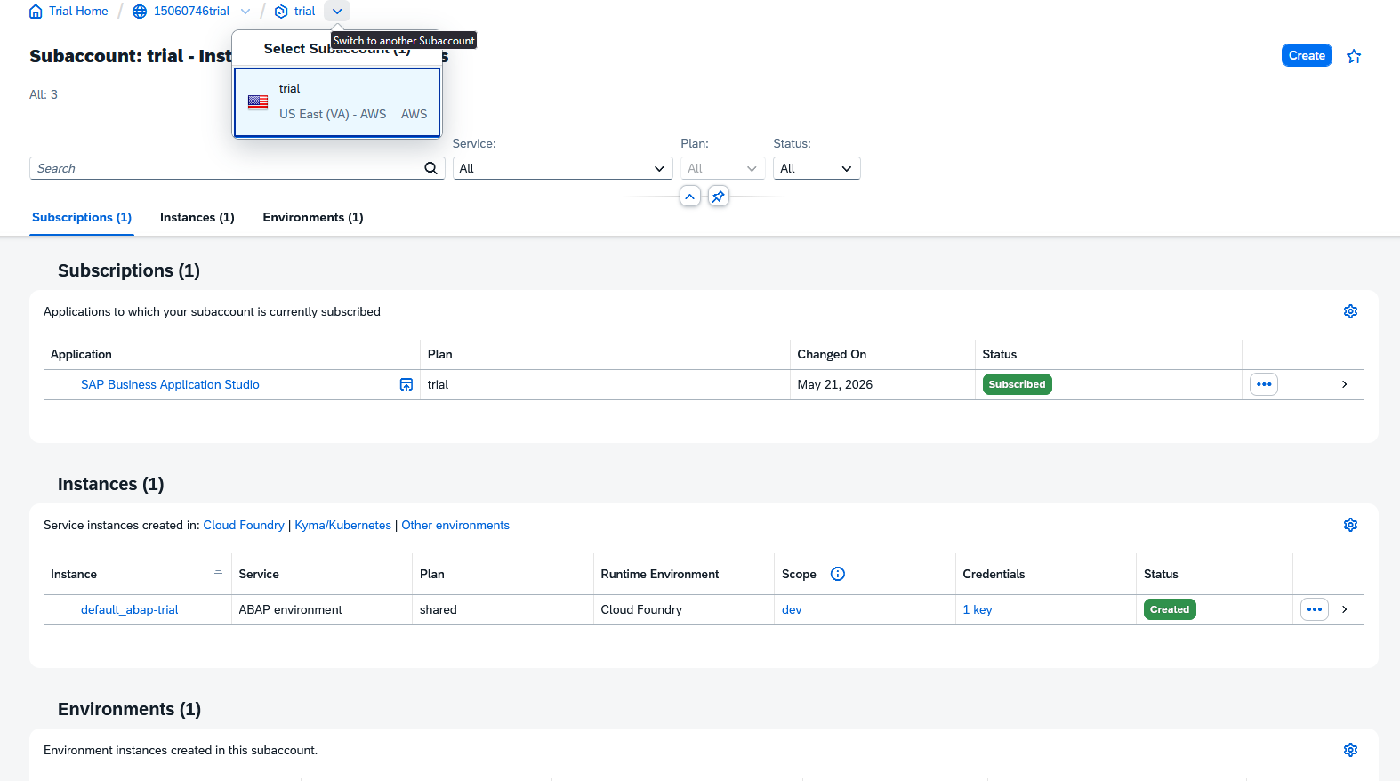Click the shared plan cell
The image size is (1400, 781).
[439, 609]
